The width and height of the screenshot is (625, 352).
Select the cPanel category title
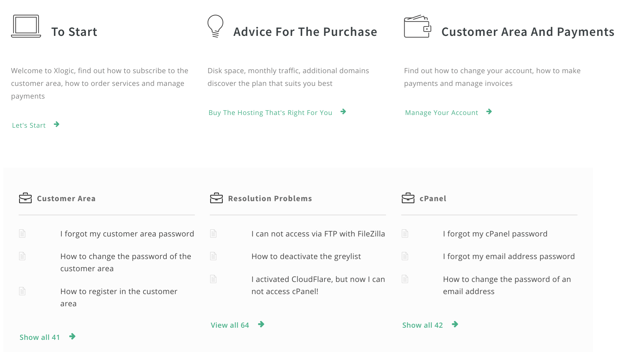click(x=433, y=198)
